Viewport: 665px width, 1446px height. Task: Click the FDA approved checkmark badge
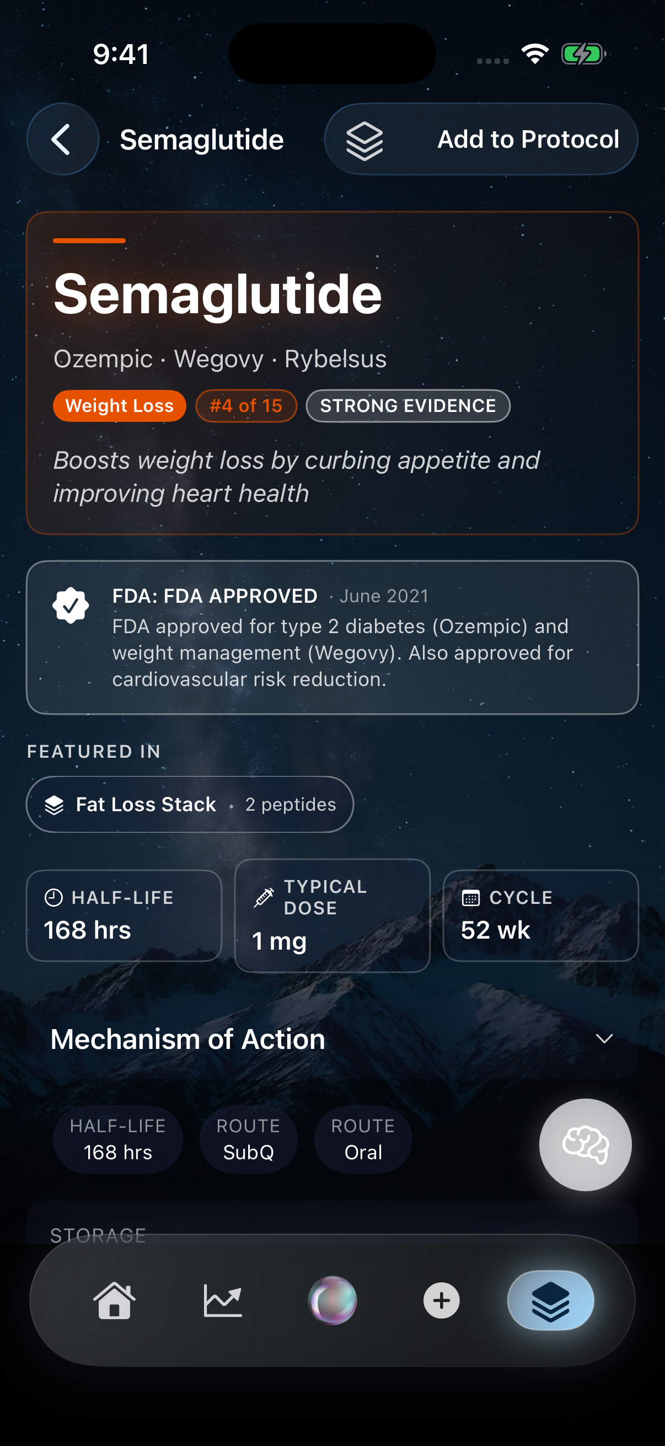(x=72, y=606)
